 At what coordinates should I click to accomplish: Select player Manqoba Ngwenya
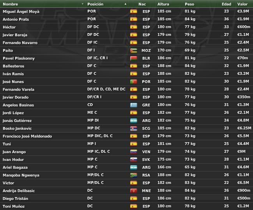[x=21, y=175]
